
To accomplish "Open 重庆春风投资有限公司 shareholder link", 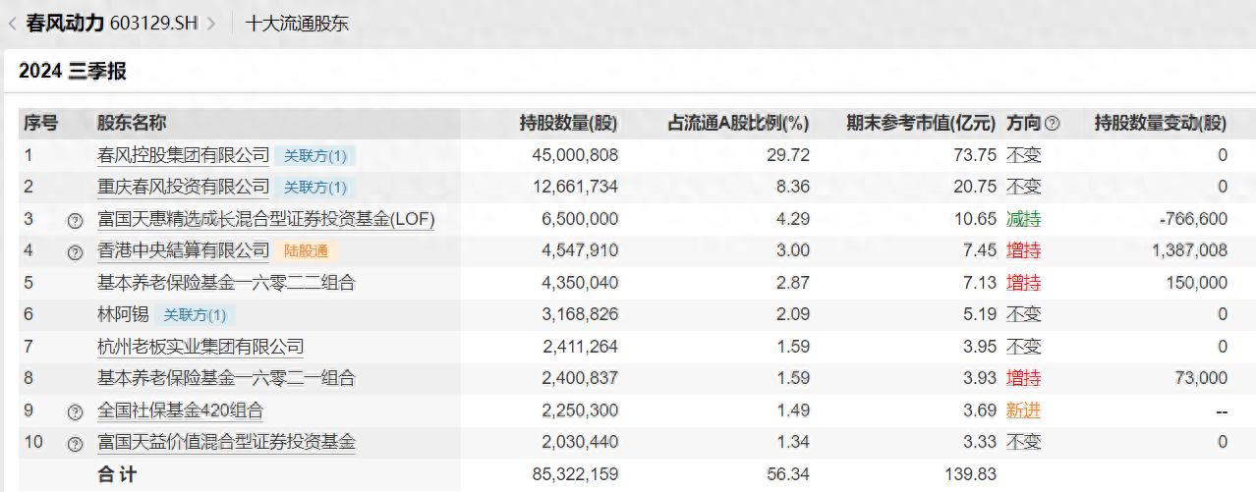I will pyautogui.click(x=183, y=187).
